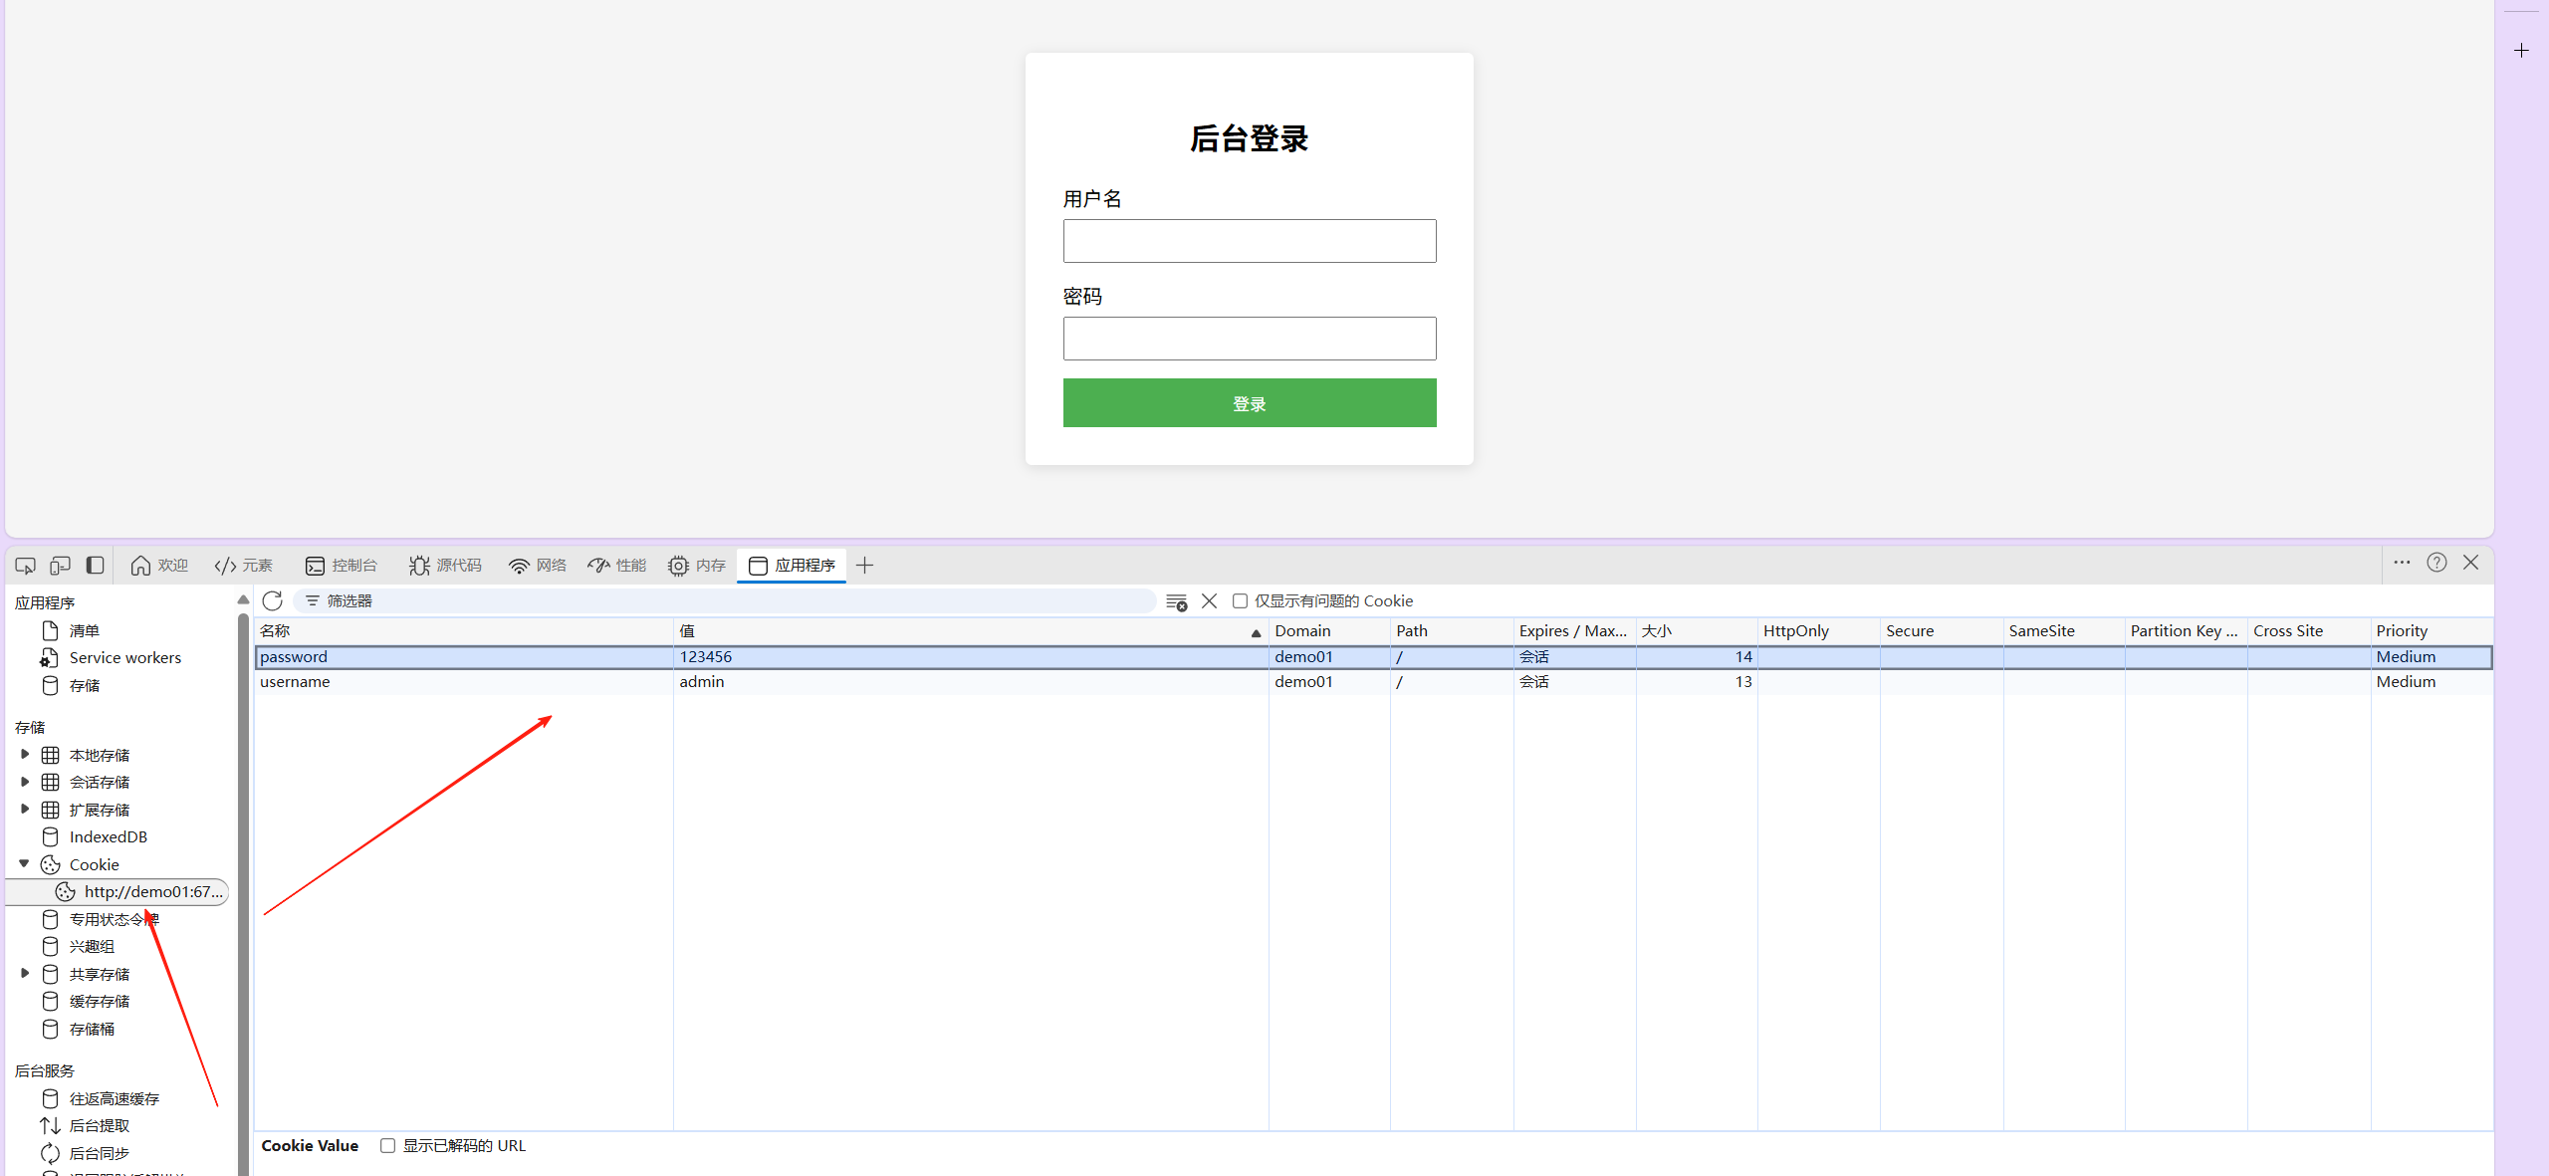
Task: Toggle device emulation icon in DevTools
Action: [60, 566]
